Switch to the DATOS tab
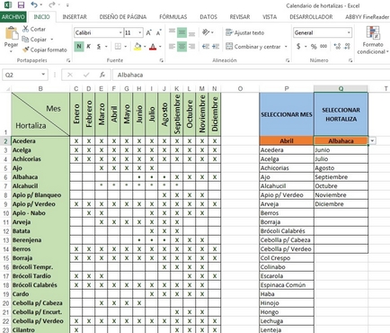 (208, 17)
